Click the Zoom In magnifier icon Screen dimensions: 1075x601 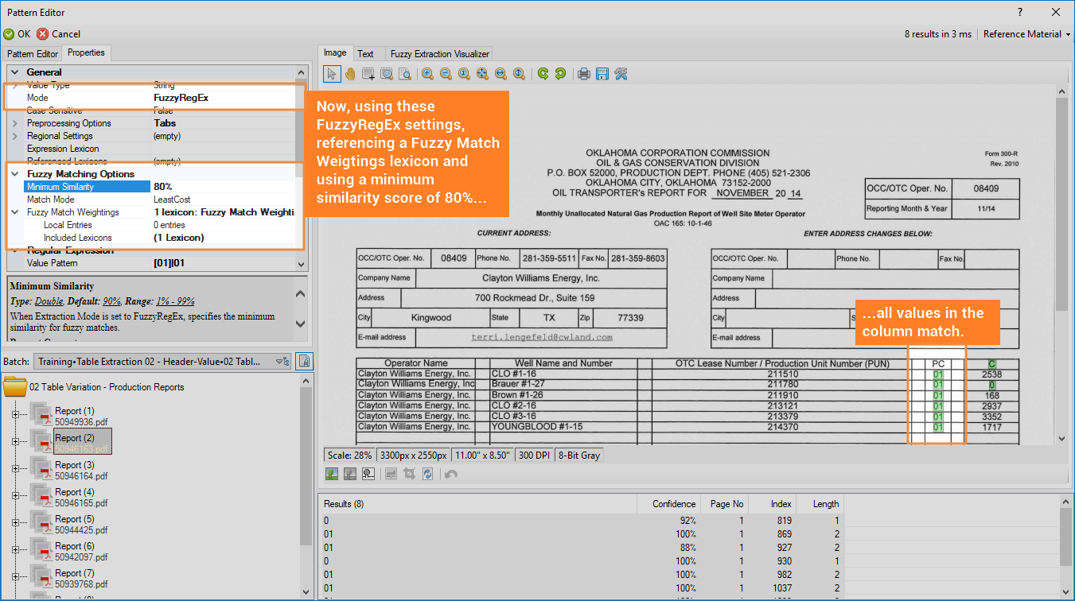[x=427, y=74]
